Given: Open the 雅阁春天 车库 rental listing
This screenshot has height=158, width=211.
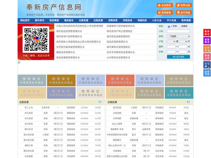Looking at the screenshot, I should (x=117, y=129).
